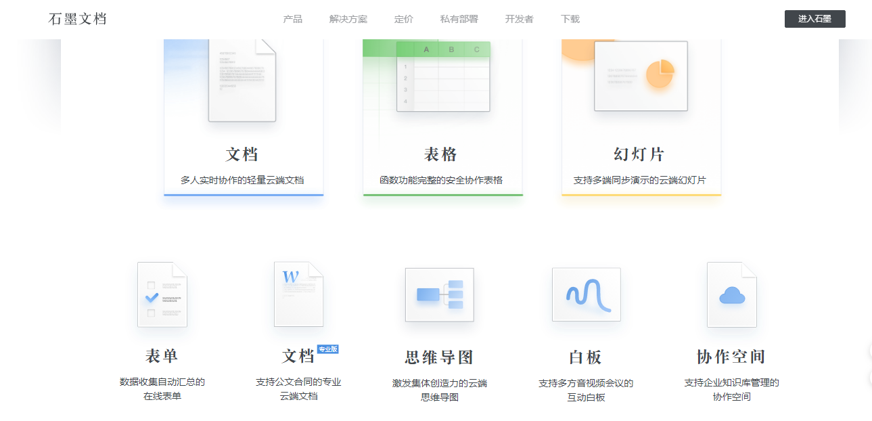The image size is (872, 421).
Task: Open the 幻灯片 slides pie chart icon
Action: click(x=641, y=76)
